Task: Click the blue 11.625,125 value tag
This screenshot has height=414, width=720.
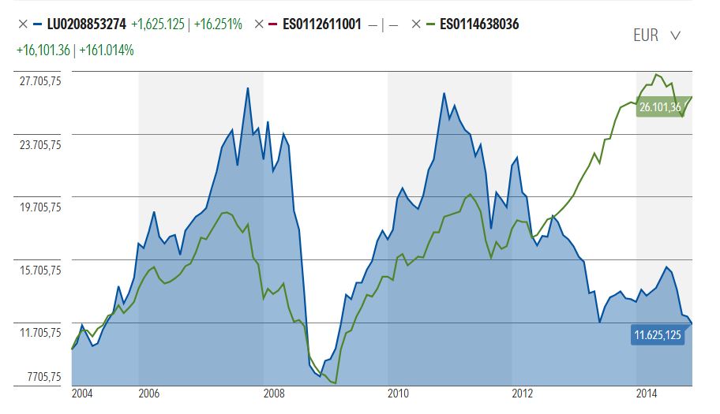Action: (x=657, y=335)
